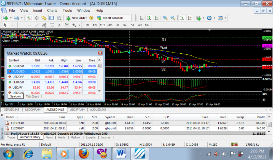Close the Market Watch panel
273x160 pixels.
point(100,53)
